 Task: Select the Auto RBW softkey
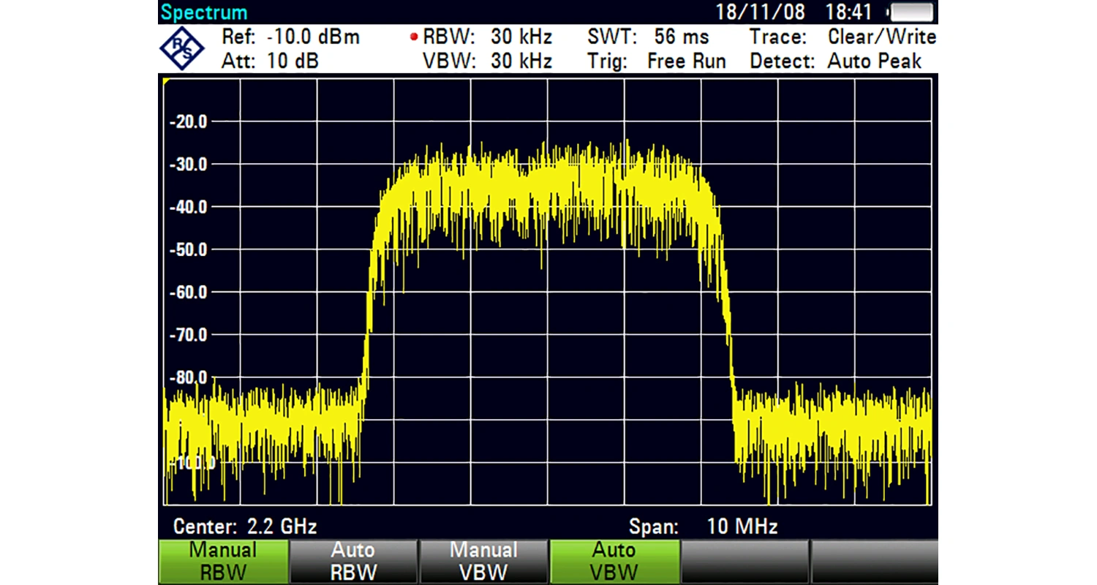(x=353, y=562)
